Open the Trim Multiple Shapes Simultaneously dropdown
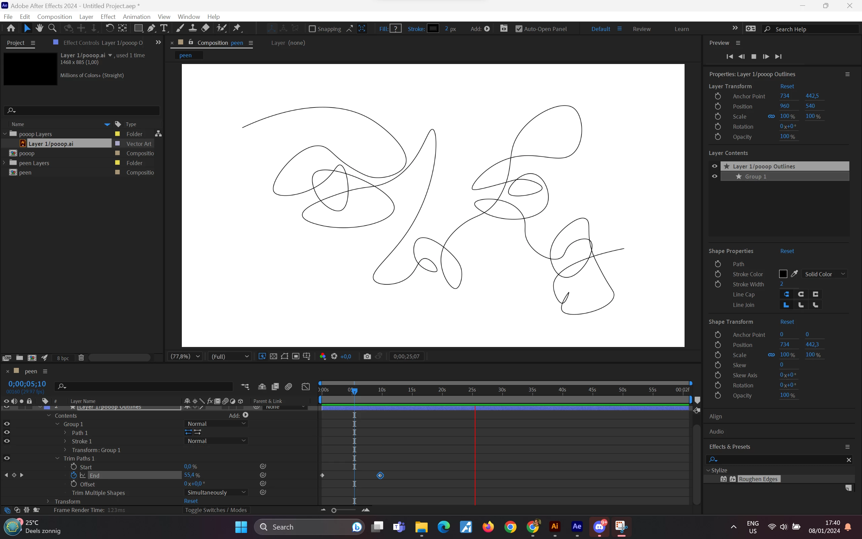 [x=216, y=492]
